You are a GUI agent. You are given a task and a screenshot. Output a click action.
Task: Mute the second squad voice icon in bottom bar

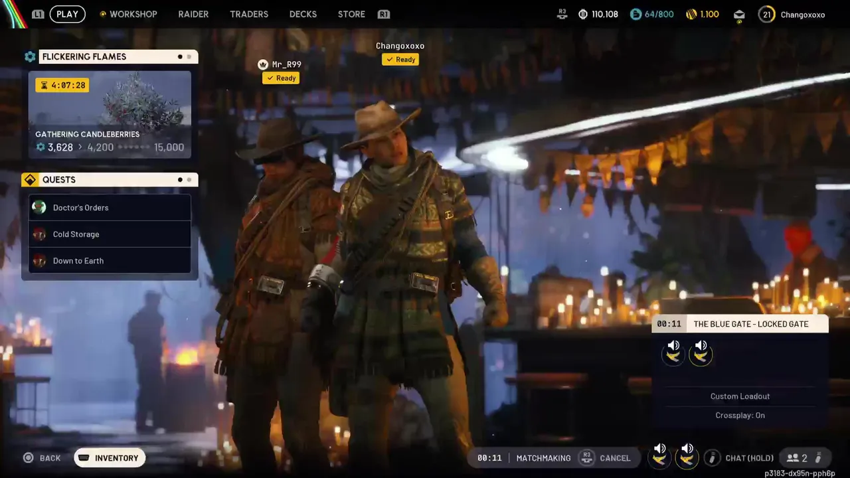tap(687, 456)
